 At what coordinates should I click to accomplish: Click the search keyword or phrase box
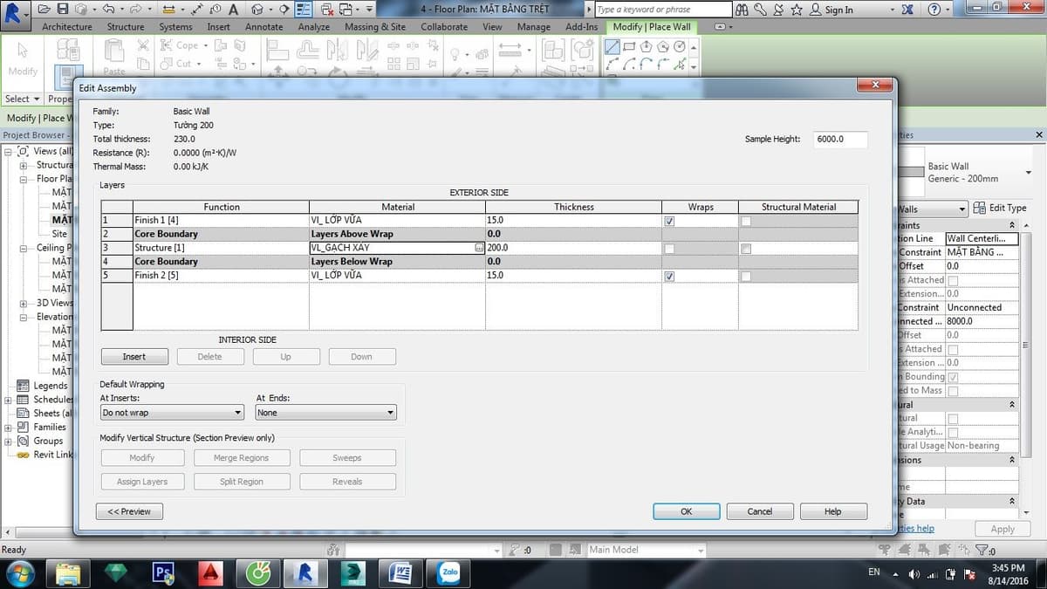pos(663,10)
